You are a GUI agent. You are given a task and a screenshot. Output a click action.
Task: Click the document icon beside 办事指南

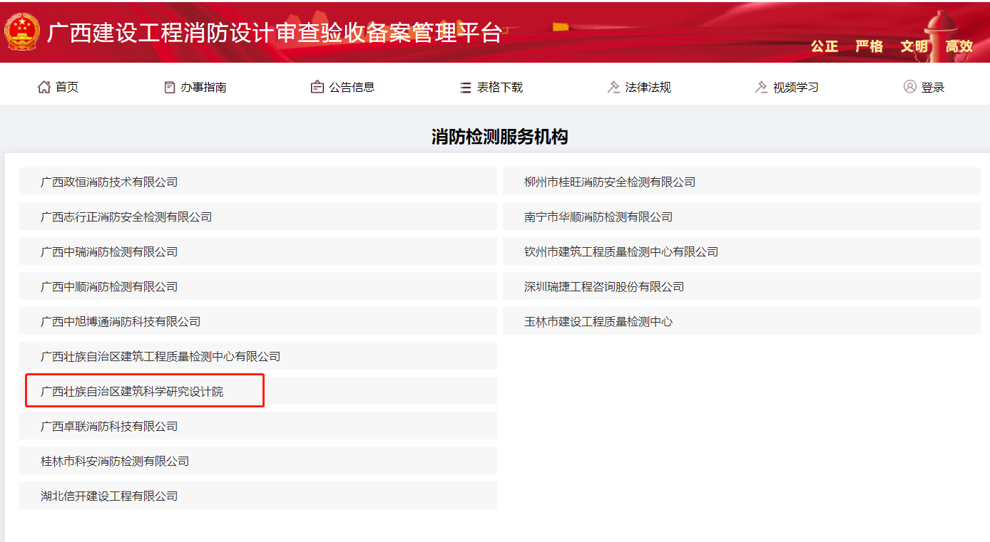170,87
